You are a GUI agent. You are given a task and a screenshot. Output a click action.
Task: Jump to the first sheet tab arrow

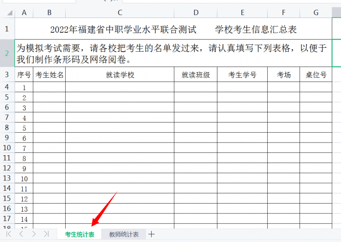coord(8,234)
